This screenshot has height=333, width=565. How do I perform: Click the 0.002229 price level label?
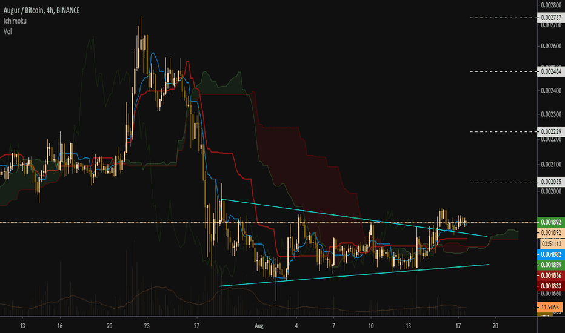click(x=550, y=131)
